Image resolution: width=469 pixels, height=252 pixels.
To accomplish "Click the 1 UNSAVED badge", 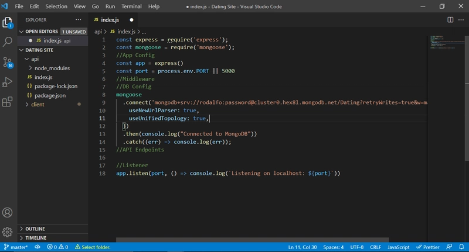I will (x=74, y=32).
